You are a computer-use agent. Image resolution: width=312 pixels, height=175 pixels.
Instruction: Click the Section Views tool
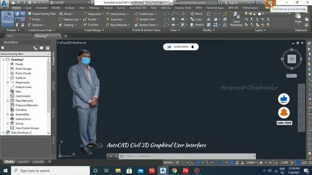coord(146,25)
